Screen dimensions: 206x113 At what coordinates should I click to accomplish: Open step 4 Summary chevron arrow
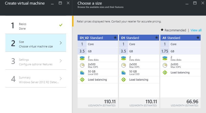(61, 79)
